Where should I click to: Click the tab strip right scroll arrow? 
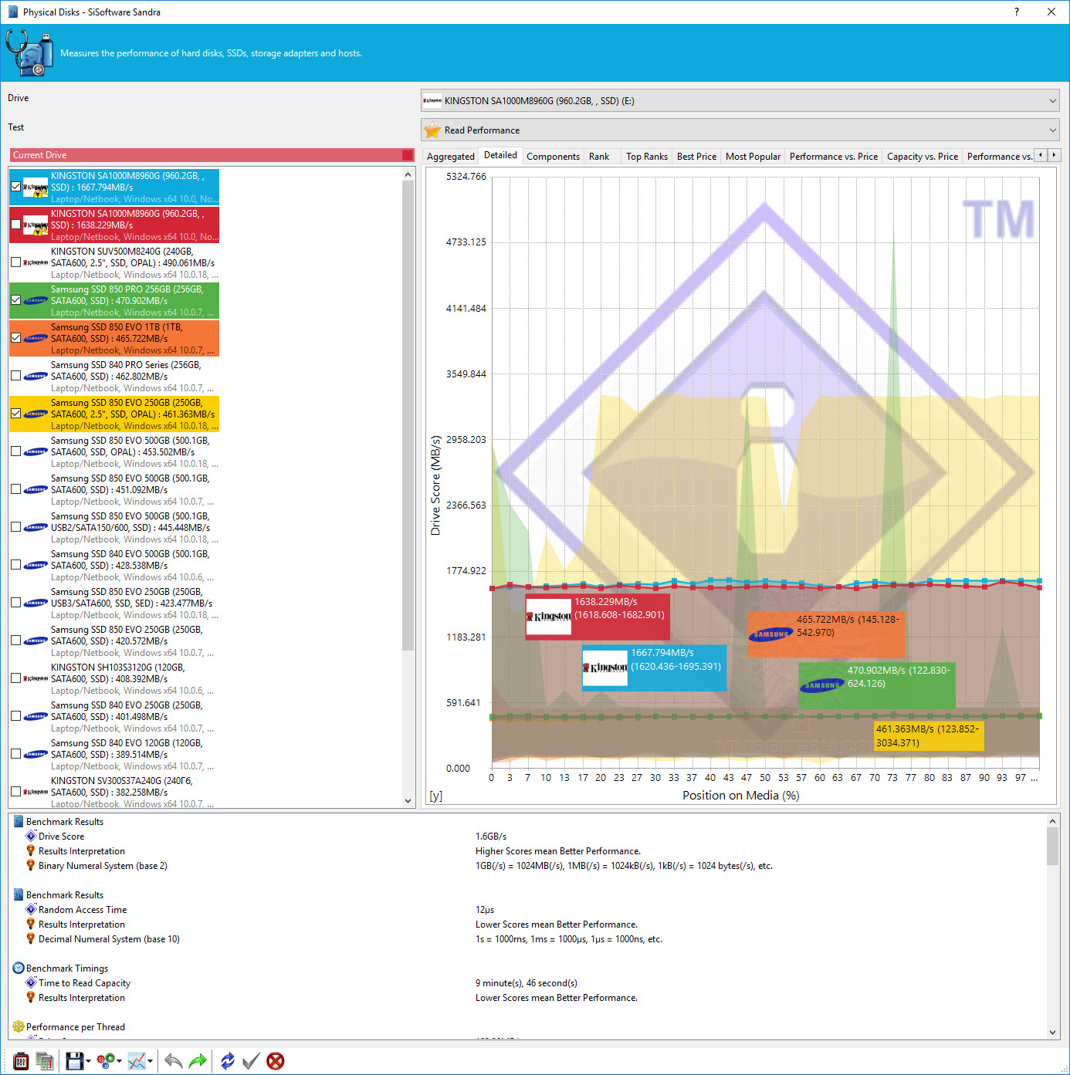coord(1054,155)
